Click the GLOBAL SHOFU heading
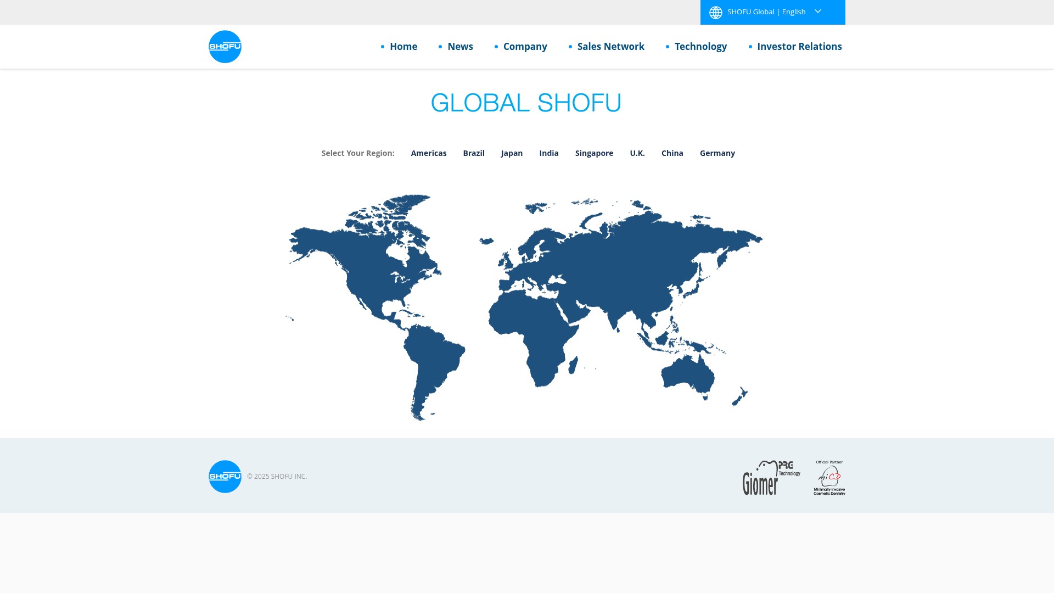 tap(526, 103)
